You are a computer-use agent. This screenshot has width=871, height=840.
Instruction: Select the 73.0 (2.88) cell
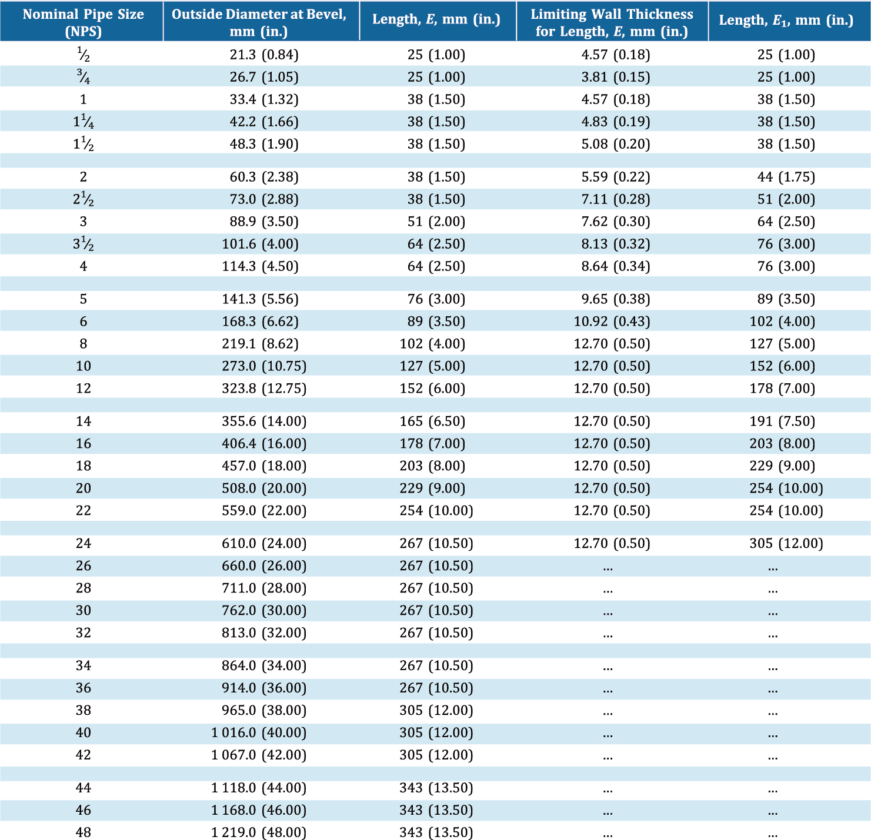[264, 199]
